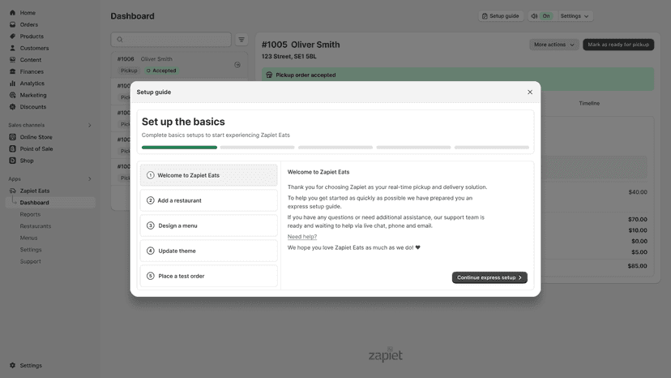The image size is (671, 378).
Task: Click the arrow icon on order #1006
Action: coord(237,65)
